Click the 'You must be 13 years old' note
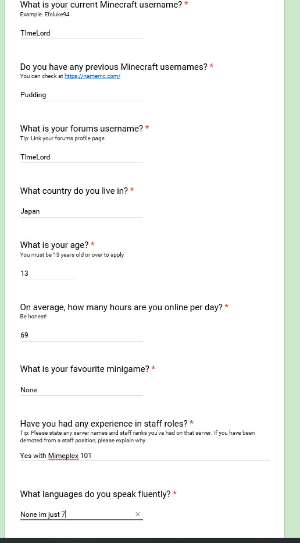The width and height of the screenshot is (300, 543). (72, 255)
